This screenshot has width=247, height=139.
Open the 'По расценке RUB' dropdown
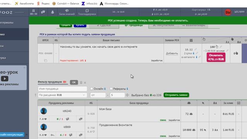point(63,95)
